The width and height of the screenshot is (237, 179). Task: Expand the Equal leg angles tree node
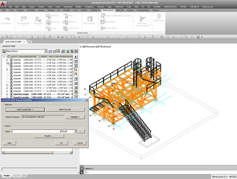pos(7,94)
